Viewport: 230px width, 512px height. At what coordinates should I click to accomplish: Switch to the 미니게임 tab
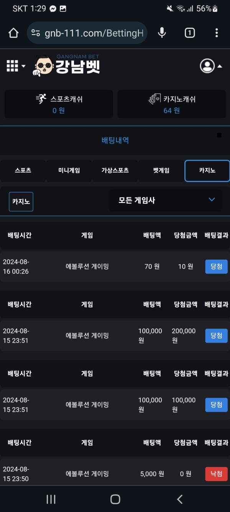click(69, 171)
